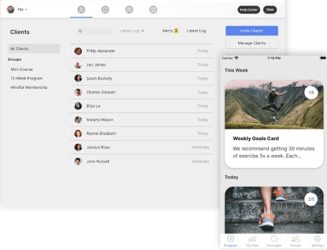This screenshot has height=250, width=327.
Task: Open Charles Stewart's client row name
Action: tap(101, 92)
